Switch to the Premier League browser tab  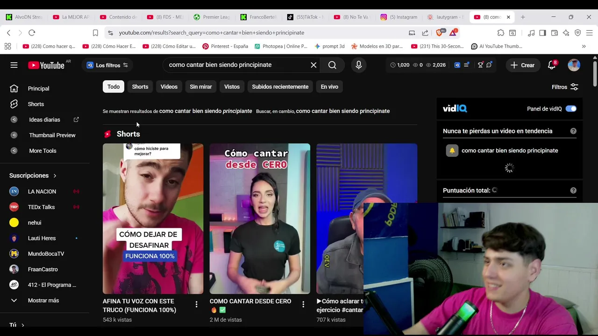212,17
